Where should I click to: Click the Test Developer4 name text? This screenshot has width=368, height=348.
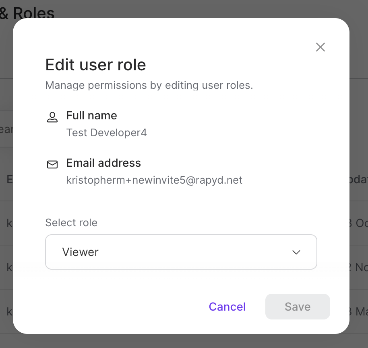click(106, 133)
